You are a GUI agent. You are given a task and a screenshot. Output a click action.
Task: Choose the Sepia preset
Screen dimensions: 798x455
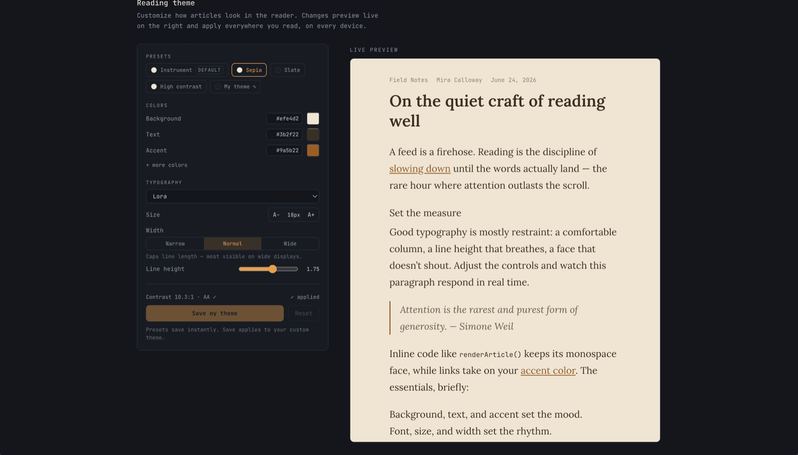(x=249, y=70)
